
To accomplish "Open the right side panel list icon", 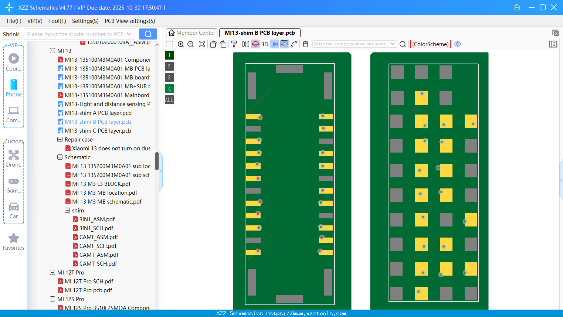I will (553, 44).
